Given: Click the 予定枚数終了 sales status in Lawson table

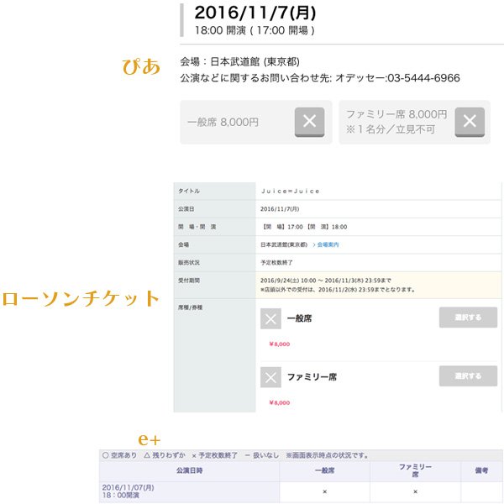Looking at the screenshot, I should point(276,263).
